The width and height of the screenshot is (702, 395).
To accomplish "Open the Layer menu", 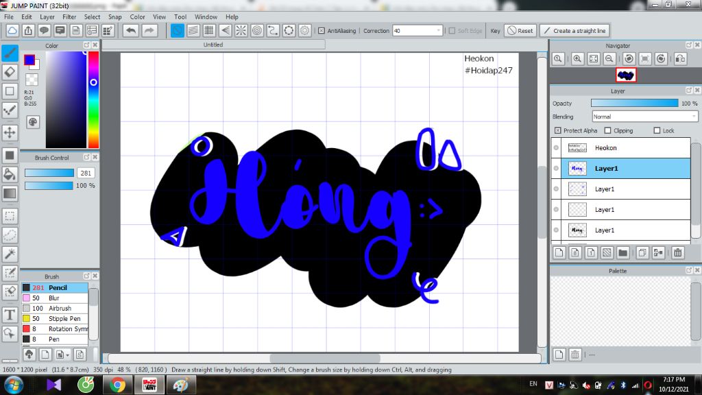I will coord(47,16).
